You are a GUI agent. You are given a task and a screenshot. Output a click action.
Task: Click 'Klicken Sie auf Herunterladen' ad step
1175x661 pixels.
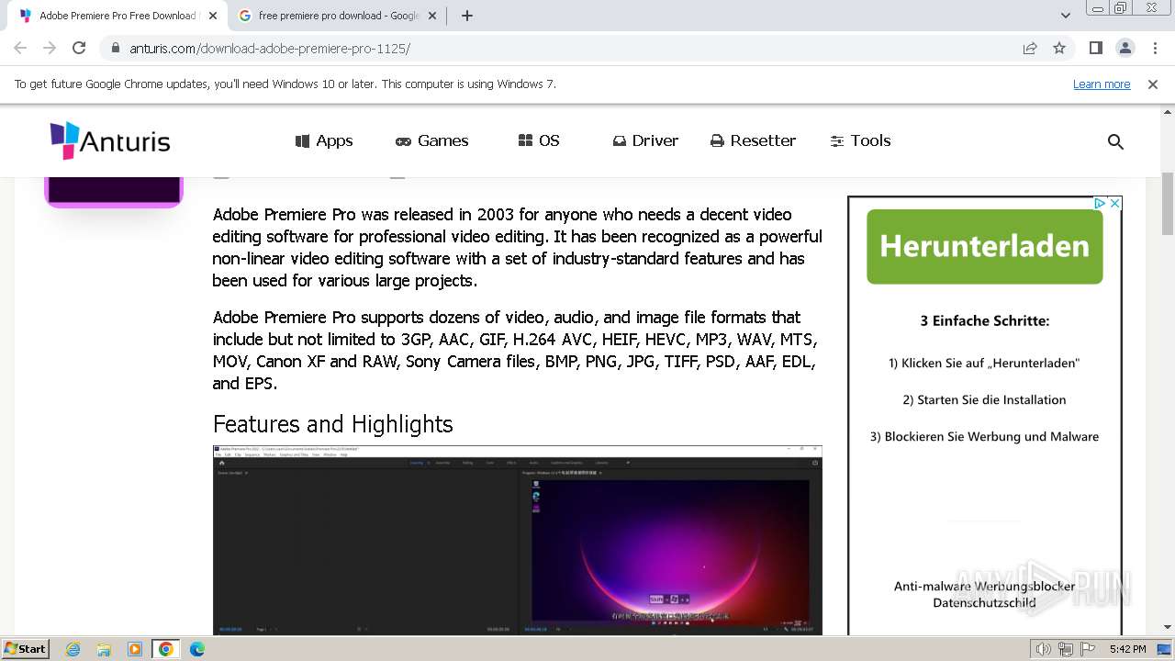click(984, 363)
